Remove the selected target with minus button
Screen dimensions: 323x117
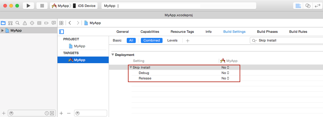click(x=69, y=113)
